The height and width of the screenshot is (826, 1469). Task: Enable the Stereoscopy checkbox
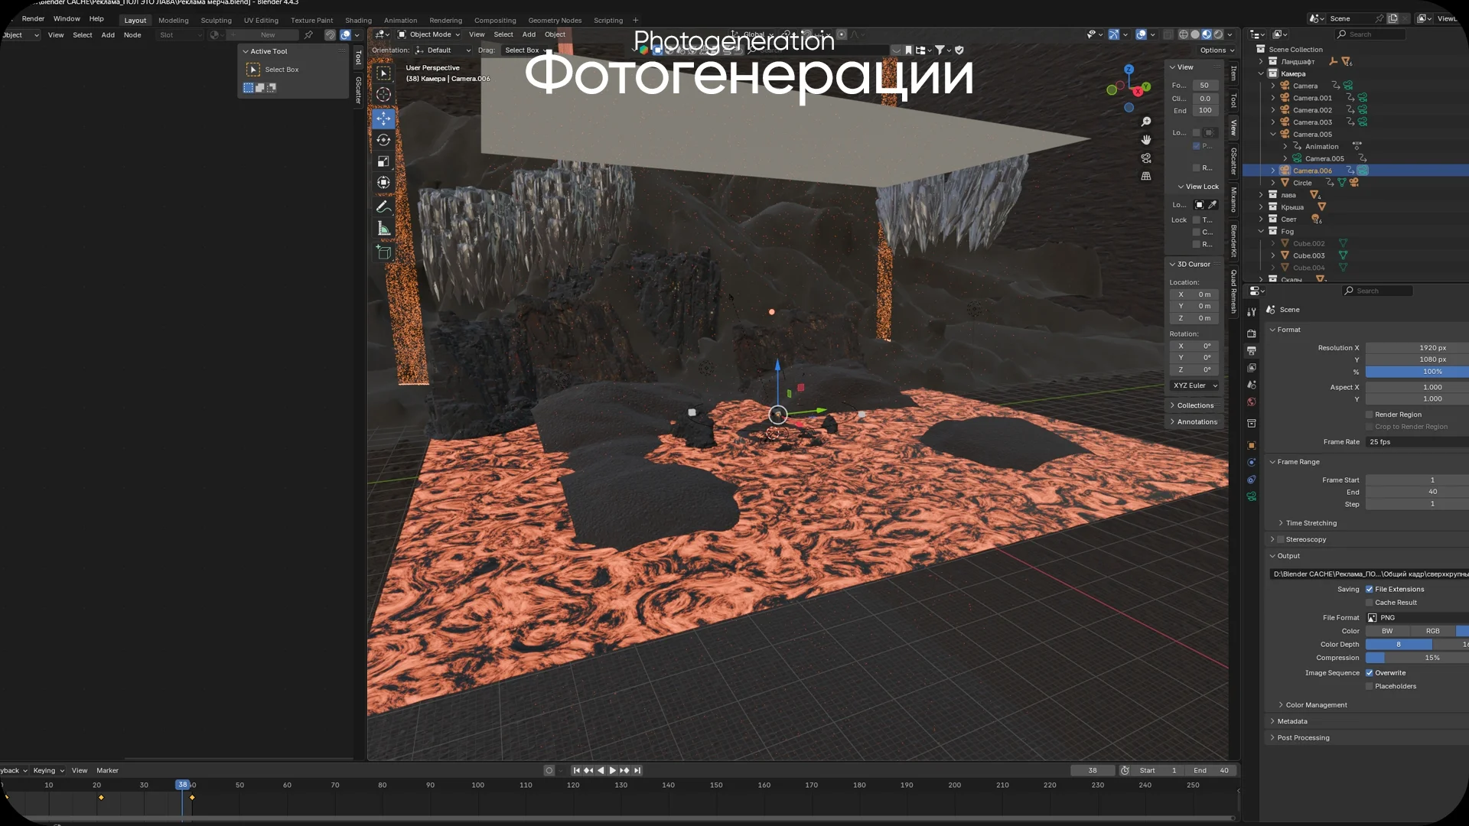coord(1281,540)
